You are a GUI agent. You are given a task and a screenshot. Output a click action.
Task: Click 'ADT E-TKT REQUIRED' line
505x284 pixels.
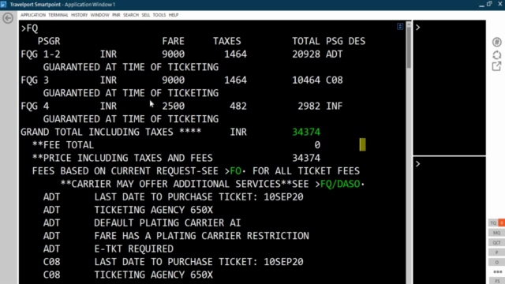pyautogui.click(x=108, y=249)
